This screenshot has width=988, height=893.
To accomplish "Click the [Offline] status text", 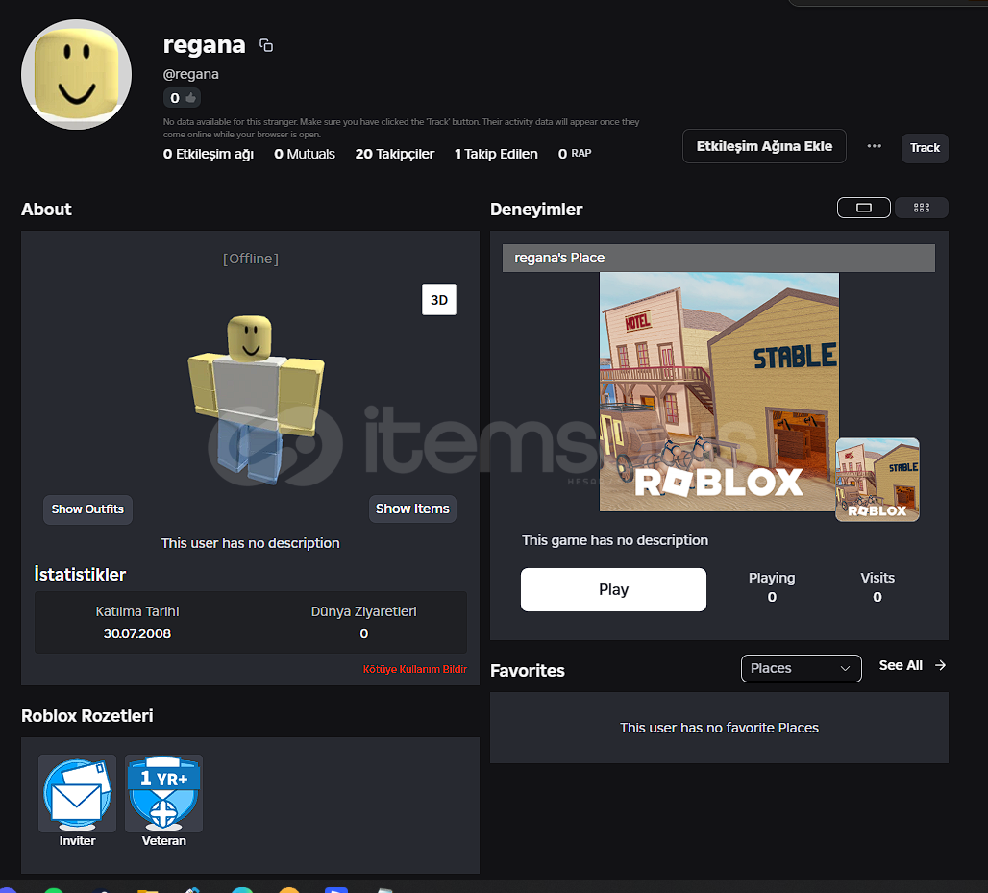I will click(x=250, y=259).
